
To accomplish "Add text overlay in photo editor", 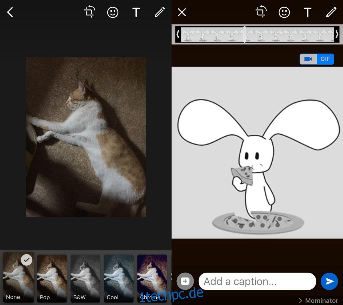I will pos(136,12).
